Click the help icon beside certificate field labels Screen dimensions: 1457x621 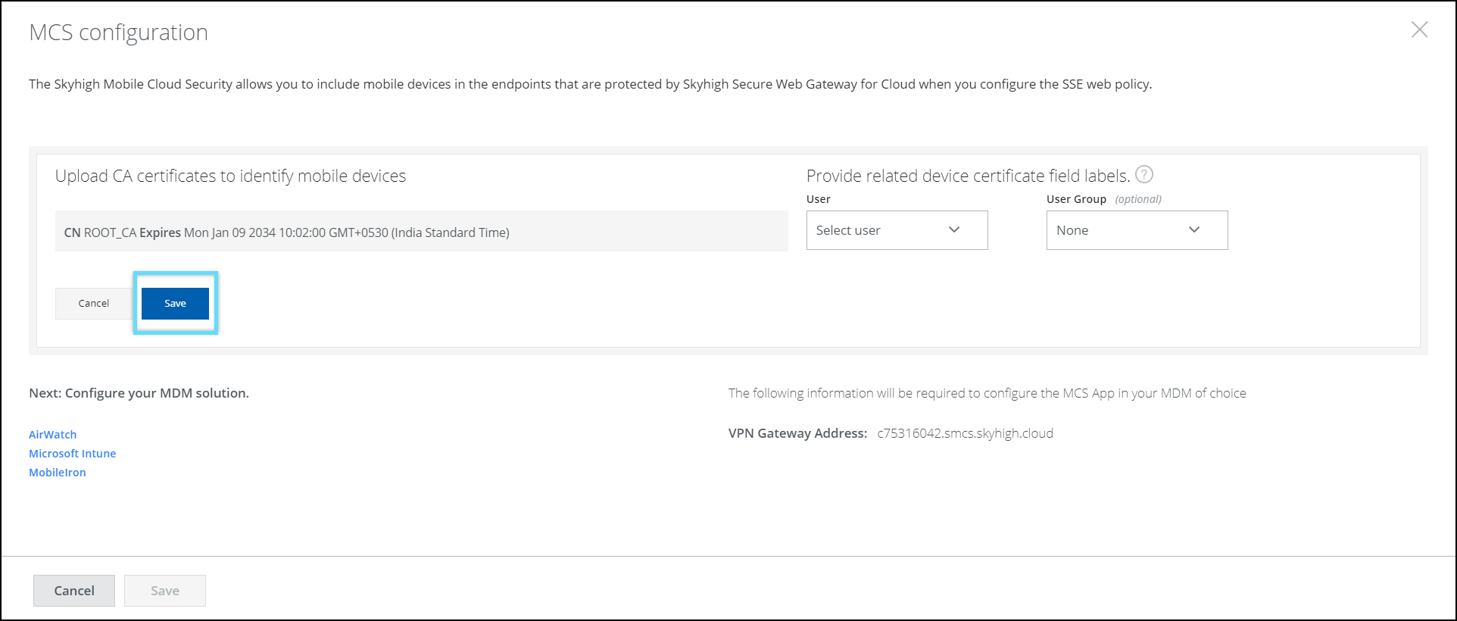[x=1143, y=175]
